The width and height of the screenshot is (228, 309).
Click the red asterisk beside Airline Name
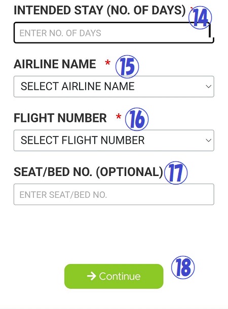coord(107,63)
